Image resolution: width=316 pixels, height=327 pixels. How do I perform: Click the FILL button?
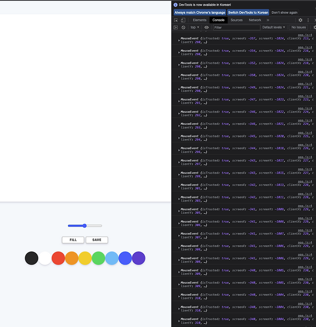(x=73, y=240)
